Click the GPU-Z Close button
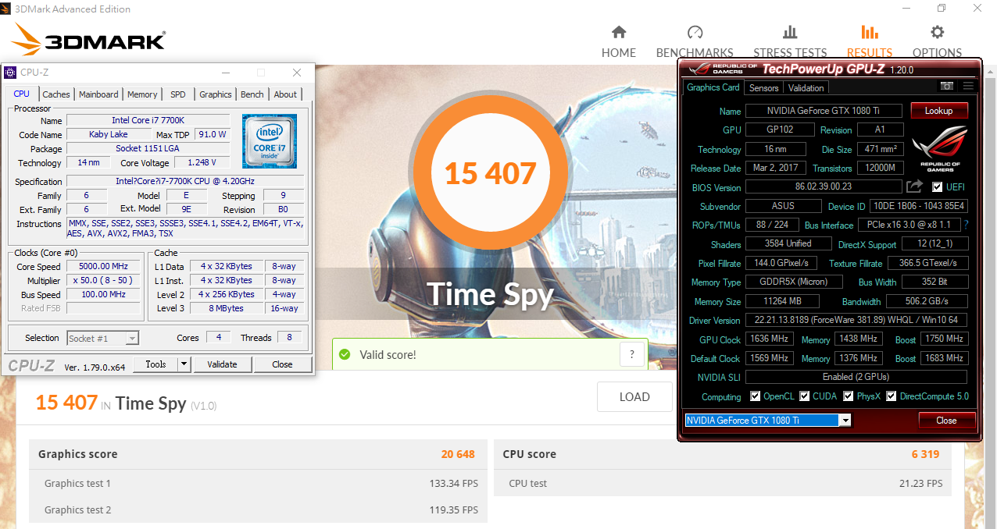The height and width of the screenshot is (529, 997). 946,421
